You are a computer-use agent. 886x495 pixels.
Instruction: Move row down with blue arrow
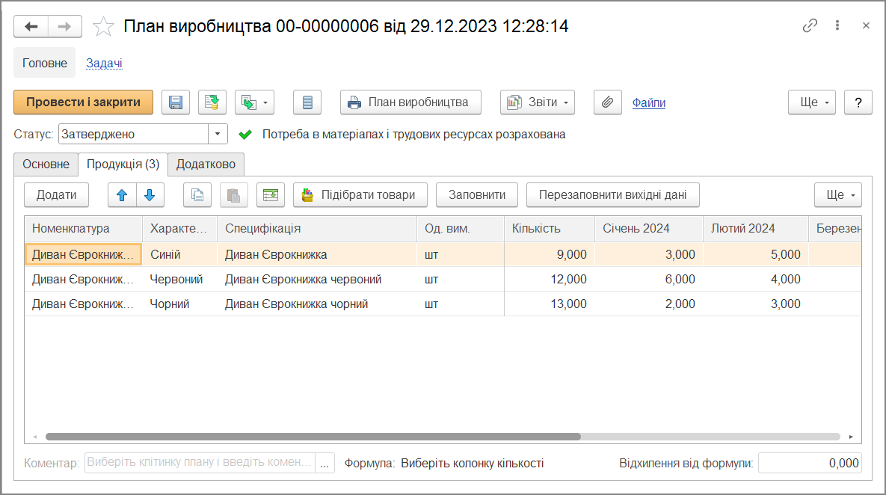pos(150,195)
